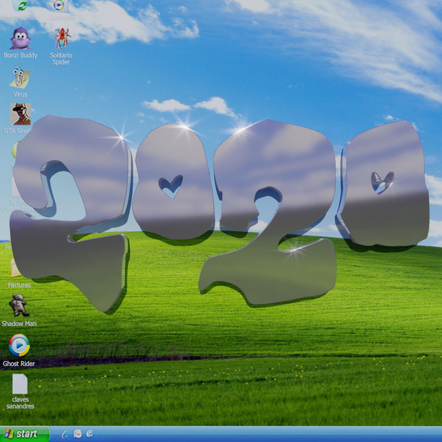Open the Ghost Rider media shortcut
Screen dimensions: 442x442
click(x=19, y=345)
